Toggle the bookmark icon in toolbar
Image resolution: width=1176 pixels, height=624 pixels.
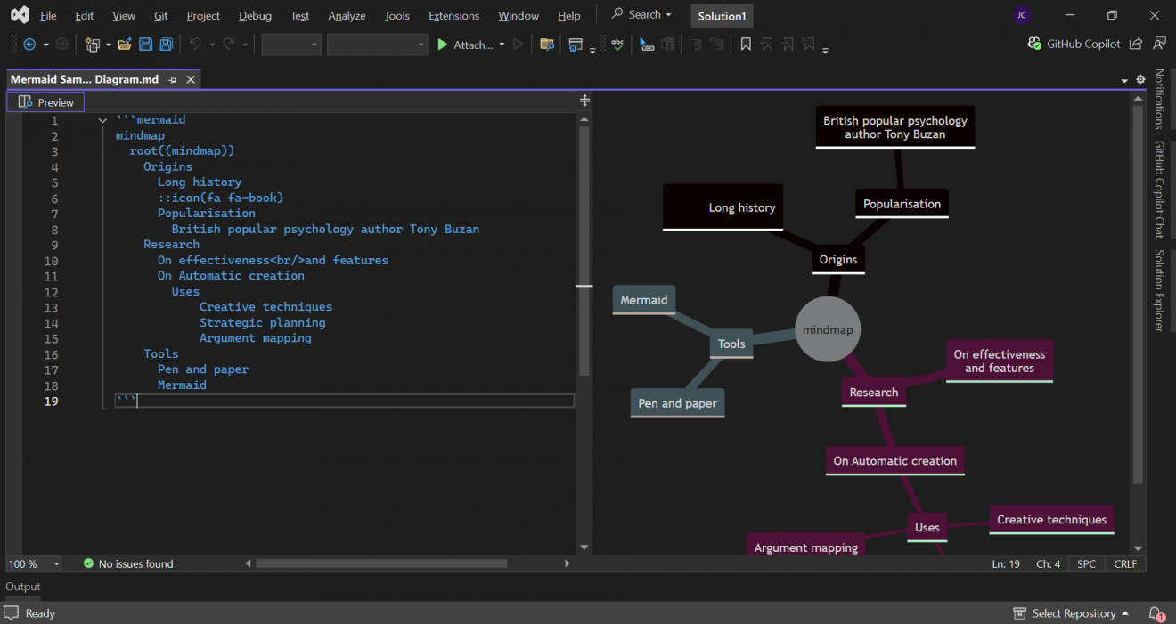click(x=746, y=45)
